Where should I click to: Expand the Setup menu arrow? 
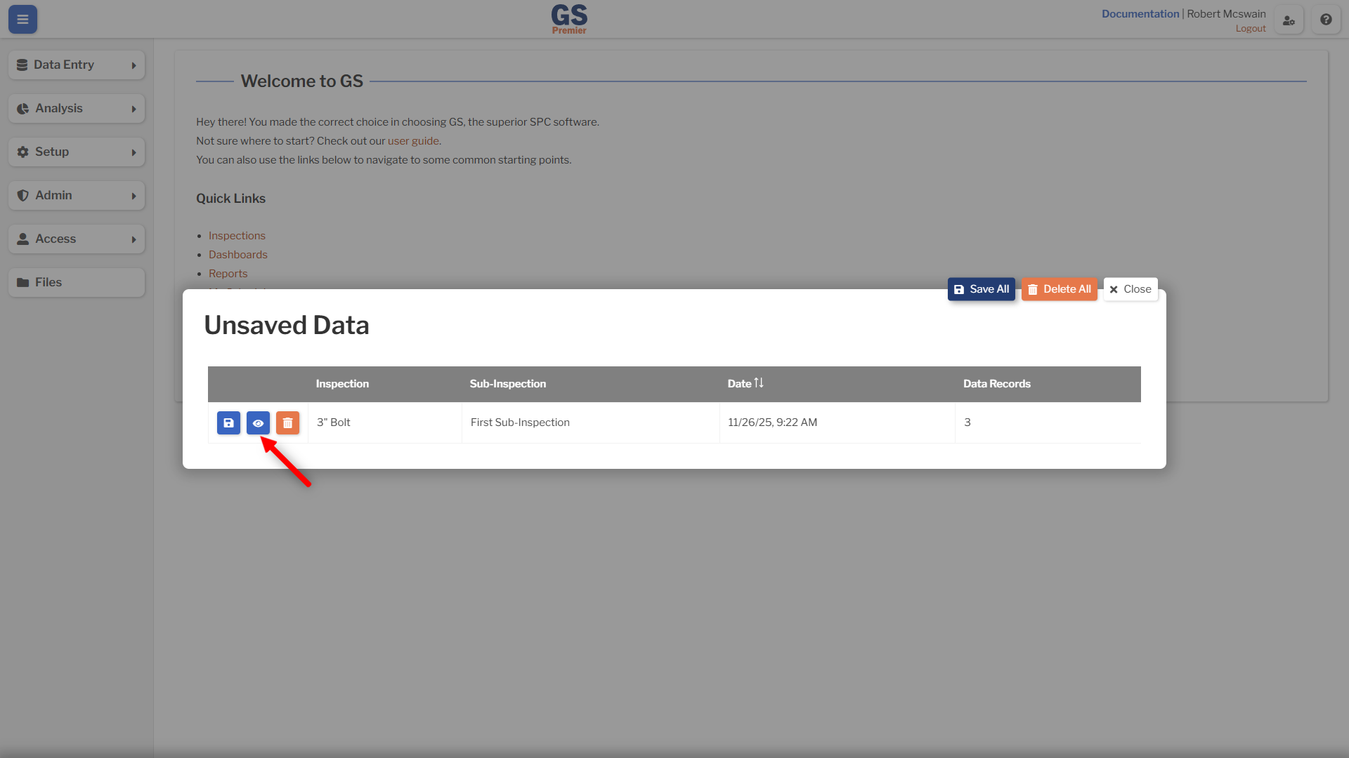click(133, 152)
